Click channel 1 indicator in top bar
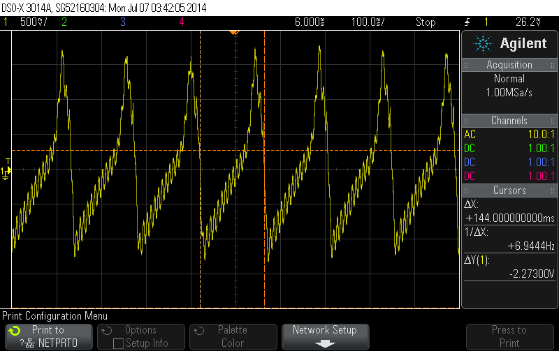This screenshot has height=351, width=559. tap(6, 22)
